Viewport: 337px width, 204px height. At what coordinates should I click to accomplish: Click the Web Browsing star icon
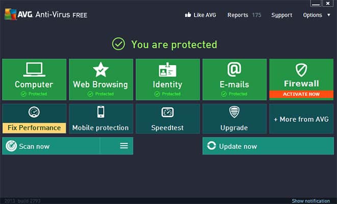point(100,70)
